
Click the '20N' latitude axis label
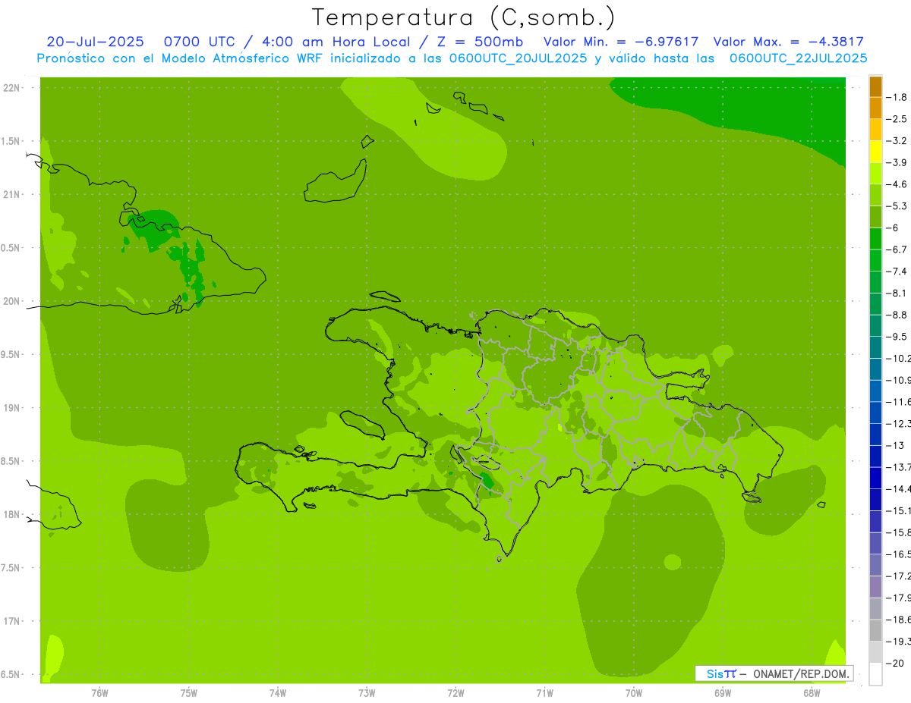click(x=11, y=301)
